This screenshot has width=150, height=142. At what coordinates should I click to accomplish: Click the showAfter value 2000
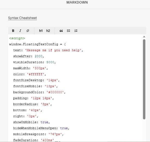pyautogui.click(x=39, y=56)
